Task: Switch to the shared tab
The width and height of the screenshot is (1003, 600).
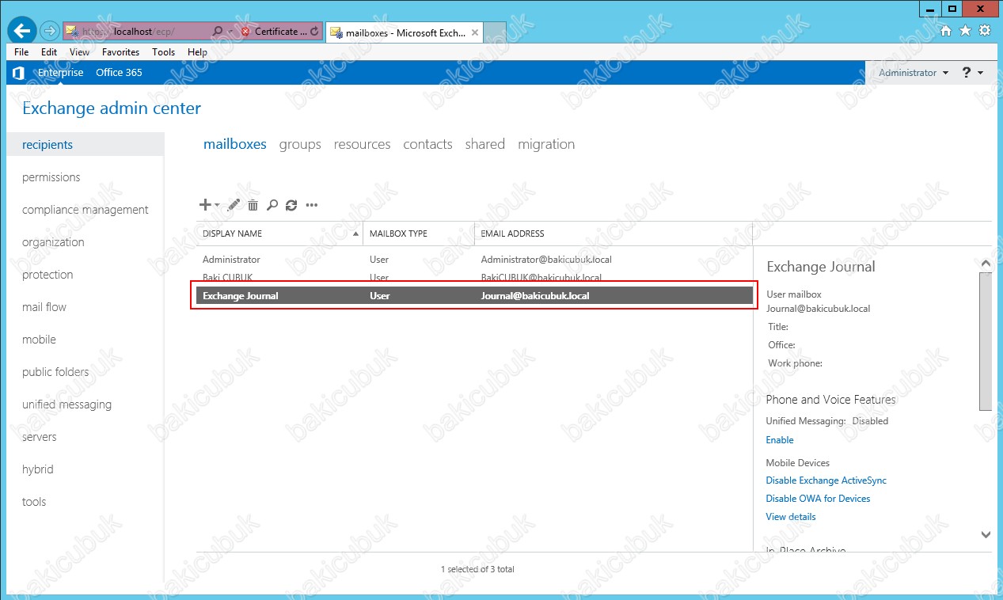Action: click(x=485, y=144)
